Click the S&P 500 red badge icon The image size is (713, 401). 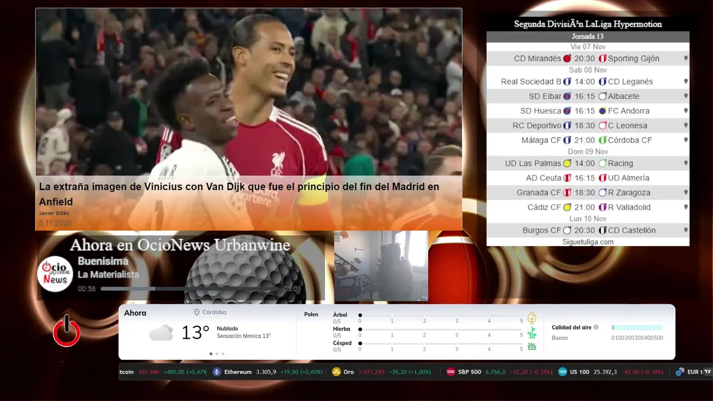click(x=451, y=372)
